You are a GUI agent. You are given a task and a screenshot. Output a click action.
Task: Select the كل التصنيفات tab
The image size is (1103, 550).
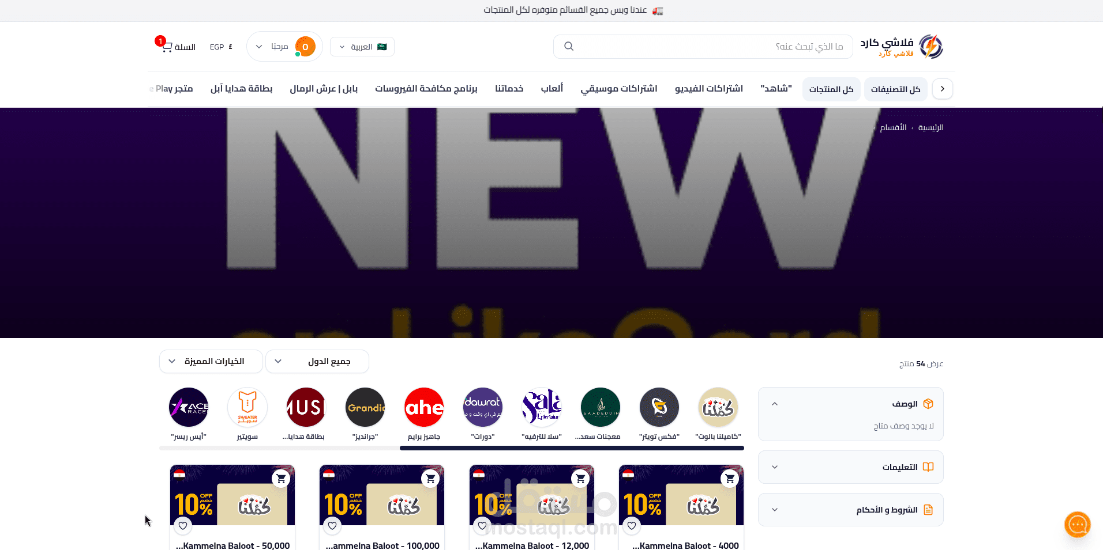(x=896, y=89)
